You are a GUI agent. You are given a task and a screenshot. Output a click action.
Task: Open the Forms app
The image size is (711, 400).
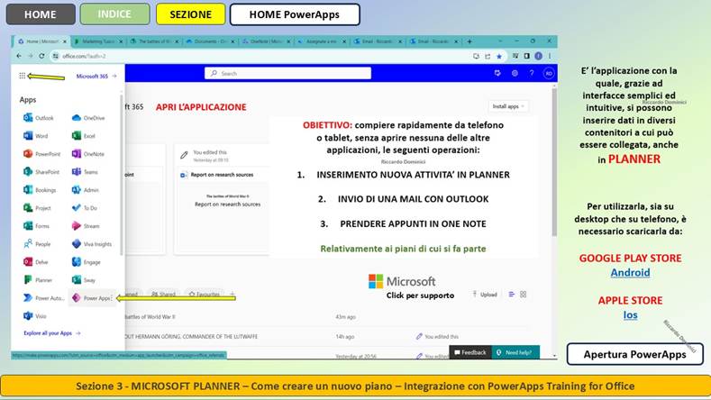tap(36, 226)
